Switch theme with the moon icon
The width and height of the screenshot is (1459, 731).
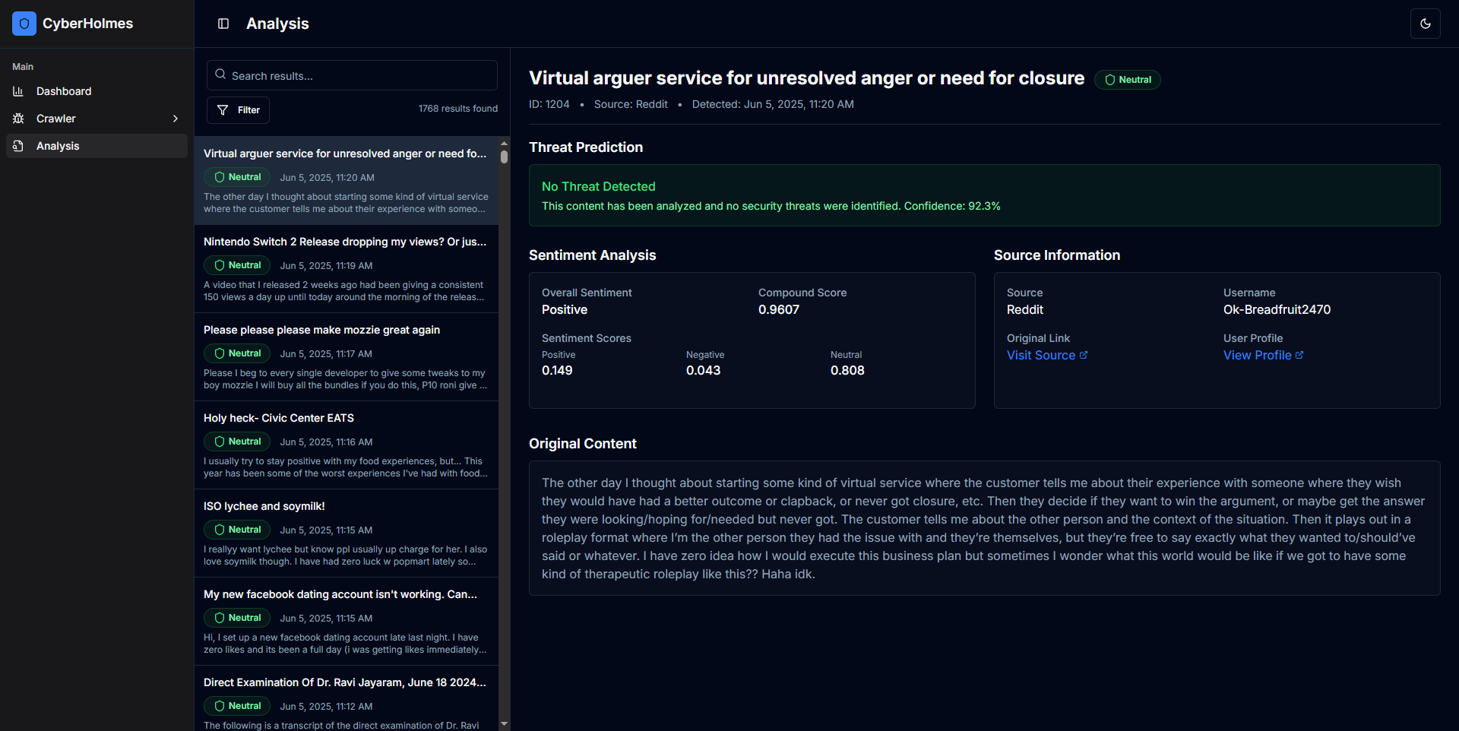pyautogui.click(x=1426, y=24)
